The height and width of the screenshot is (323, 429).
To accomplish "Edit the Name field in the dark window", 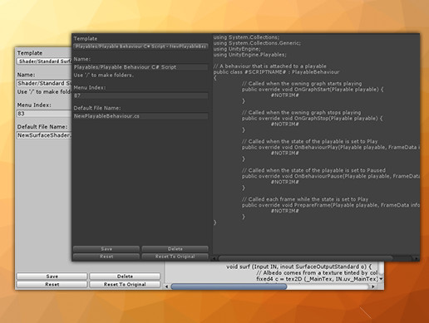I will [141, 67].
